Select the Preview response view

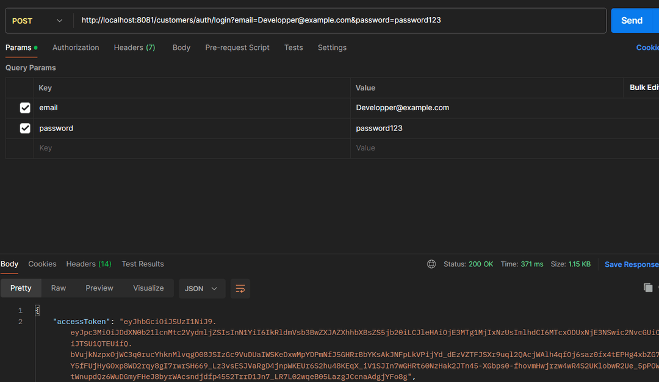coord(99,288)
